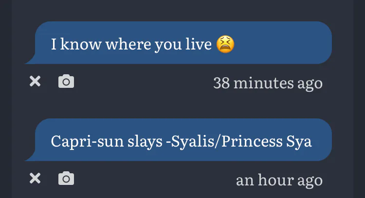The height and width of the screenshot is (198, 365).
Task: Click the "an hour ago" timestamp
Action: click(279, 180)
